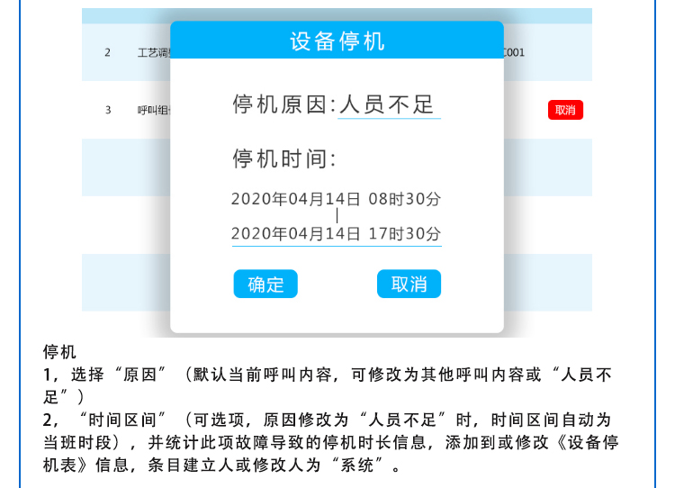Click the blue 确定 confirm button
This screenshot has height=488, width=675.
tap(265, 284)
